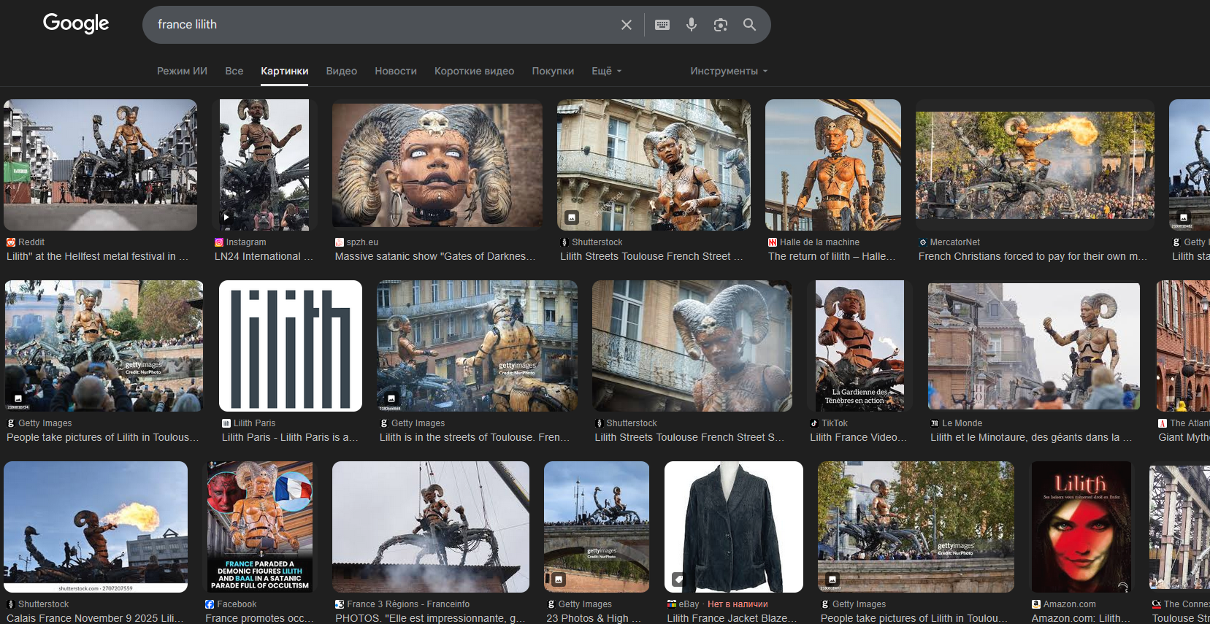
Task: Open the Инструменты tools dropdown
Action: (728, 71)
